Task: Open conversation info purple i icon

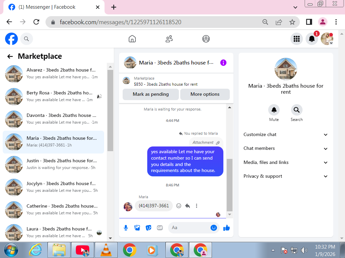Action: [x=223, y=63]
